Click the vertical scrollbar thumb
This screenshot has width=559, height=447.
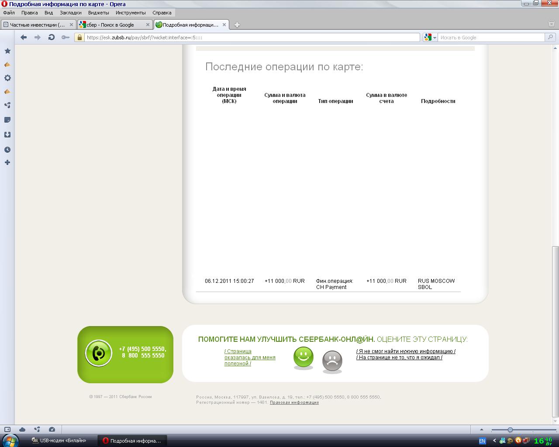tap(556, 331)
